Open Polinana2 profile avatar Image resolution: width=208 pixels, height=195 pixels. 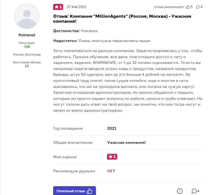click(x=27, y=17)
